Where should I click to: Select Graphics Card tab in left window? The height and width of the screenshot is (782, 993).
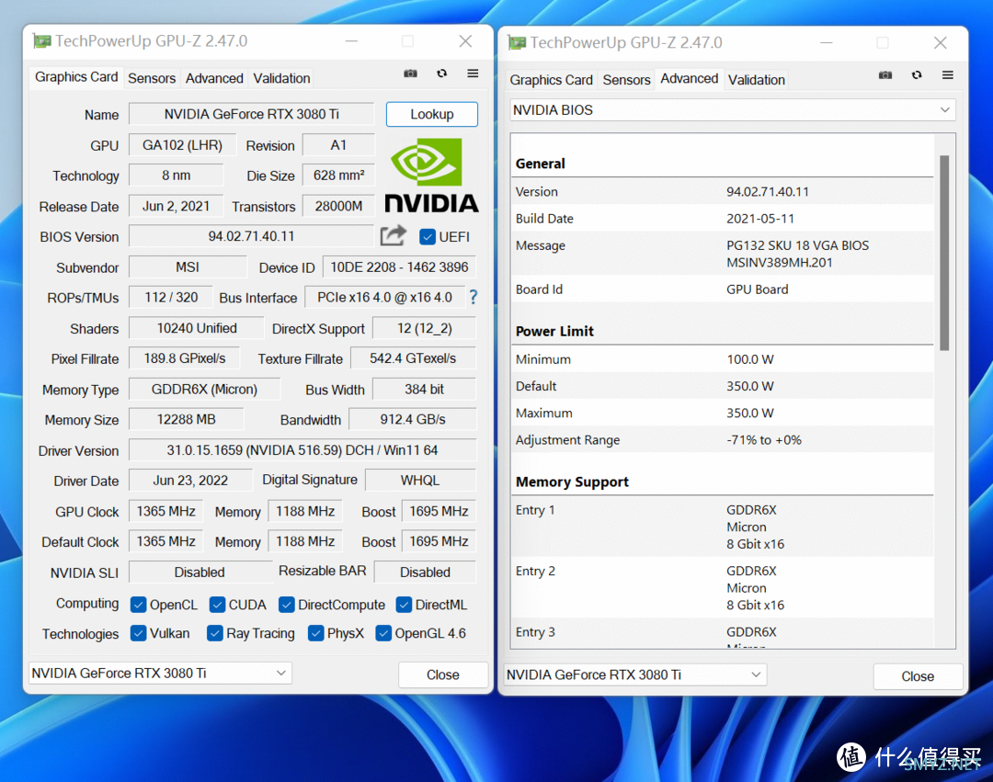[x=76, y=77]
